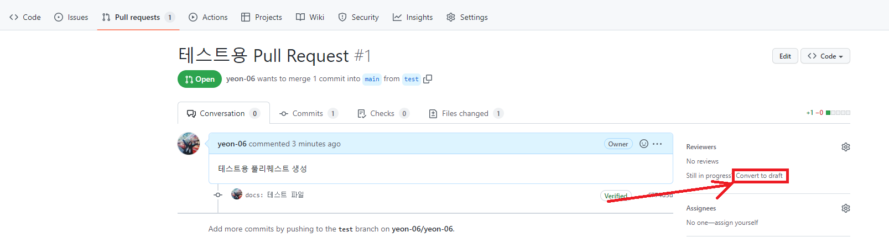The image size is (889, 237).
Task: Click the Edit button for pull request title
Action: (785, 56)
